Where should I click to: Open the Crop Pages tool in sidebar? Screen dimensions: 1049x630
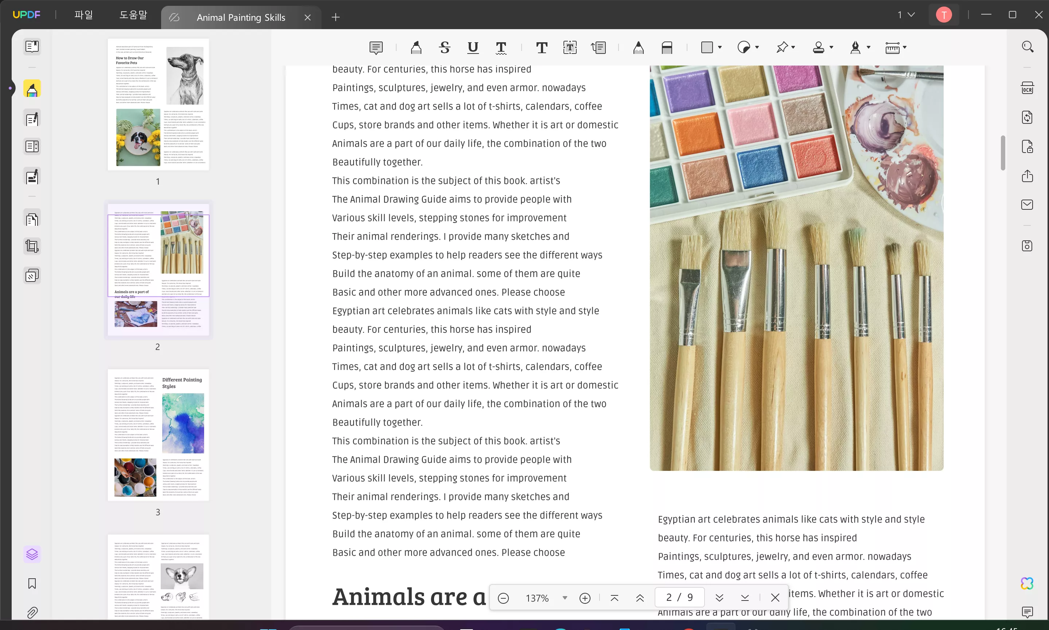tap(32, 246)
